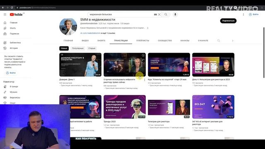The height and width of the screenshot is (149, 265).
Task: Switch to the КАНАЛЫ channel tab
Action: 185,41
